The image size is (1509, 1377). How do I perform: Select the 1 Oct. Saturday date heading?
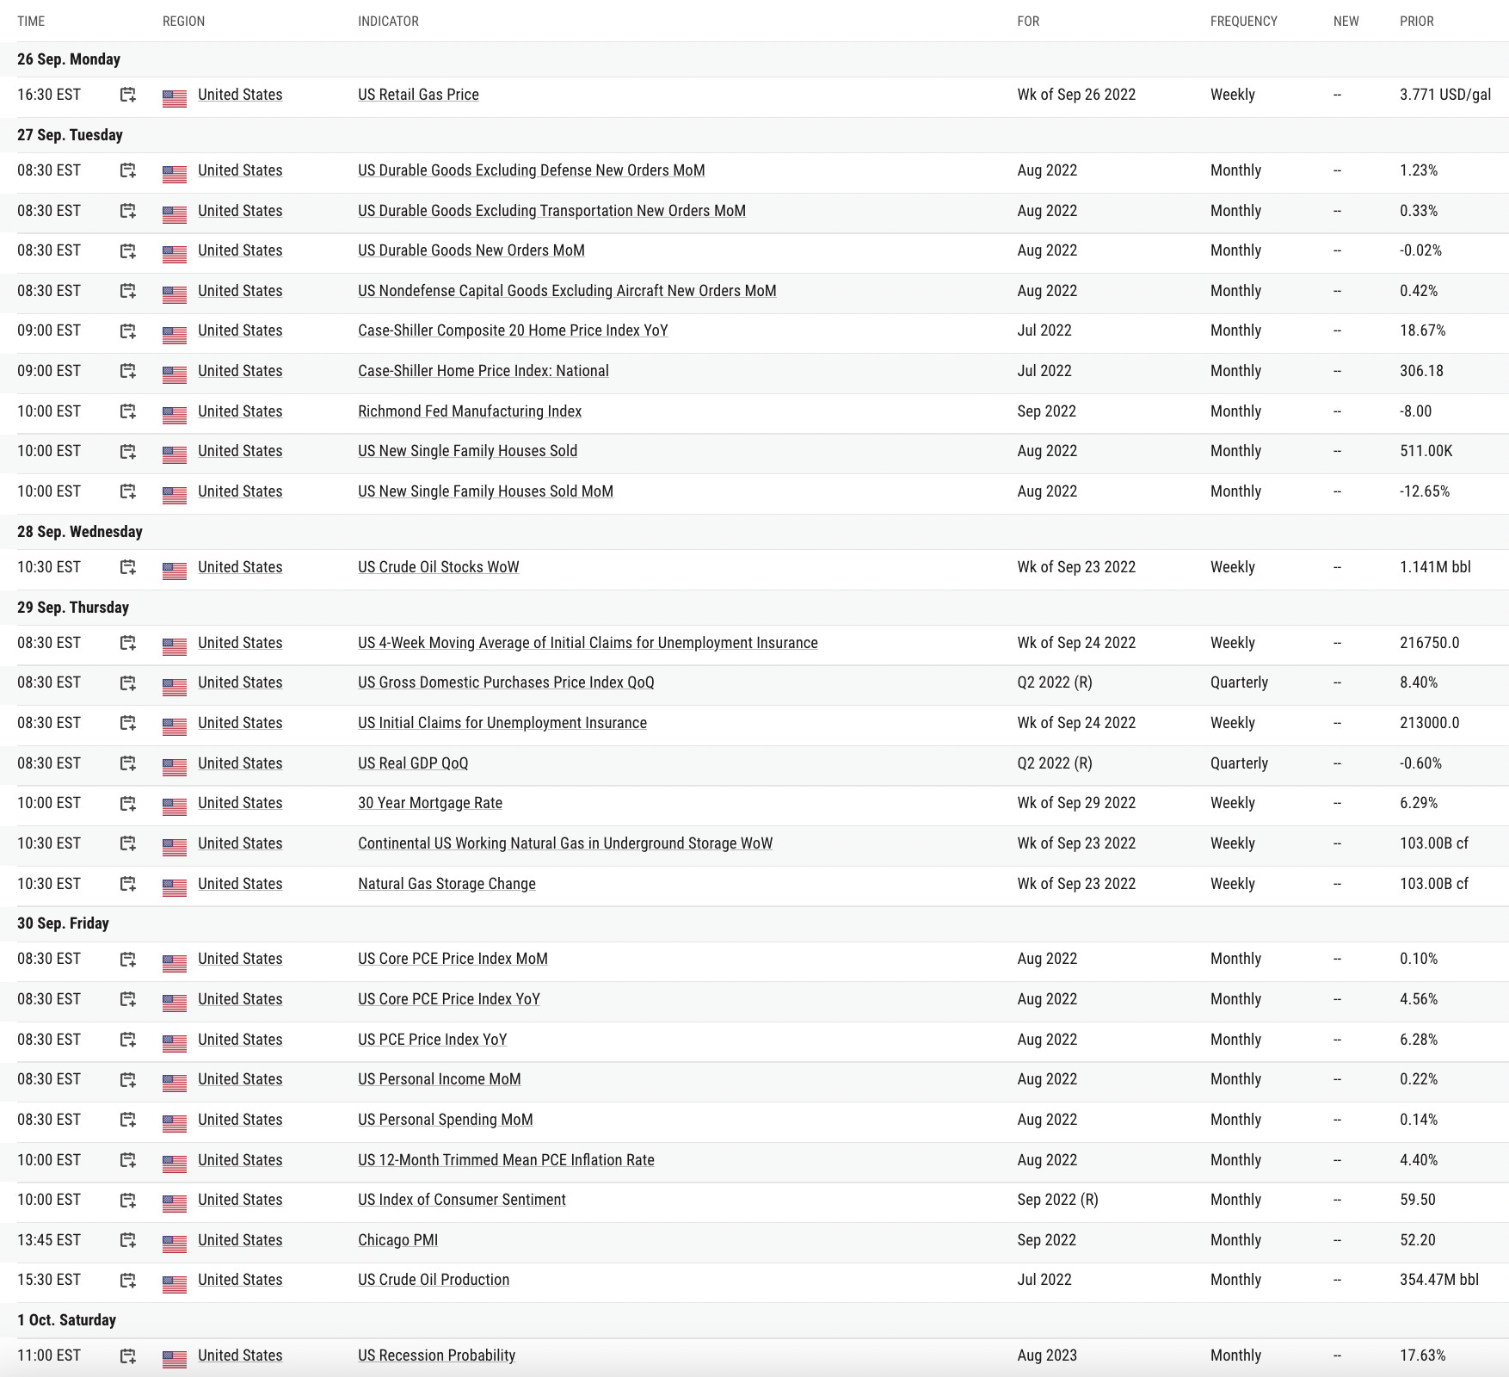tap(66, 1320)
